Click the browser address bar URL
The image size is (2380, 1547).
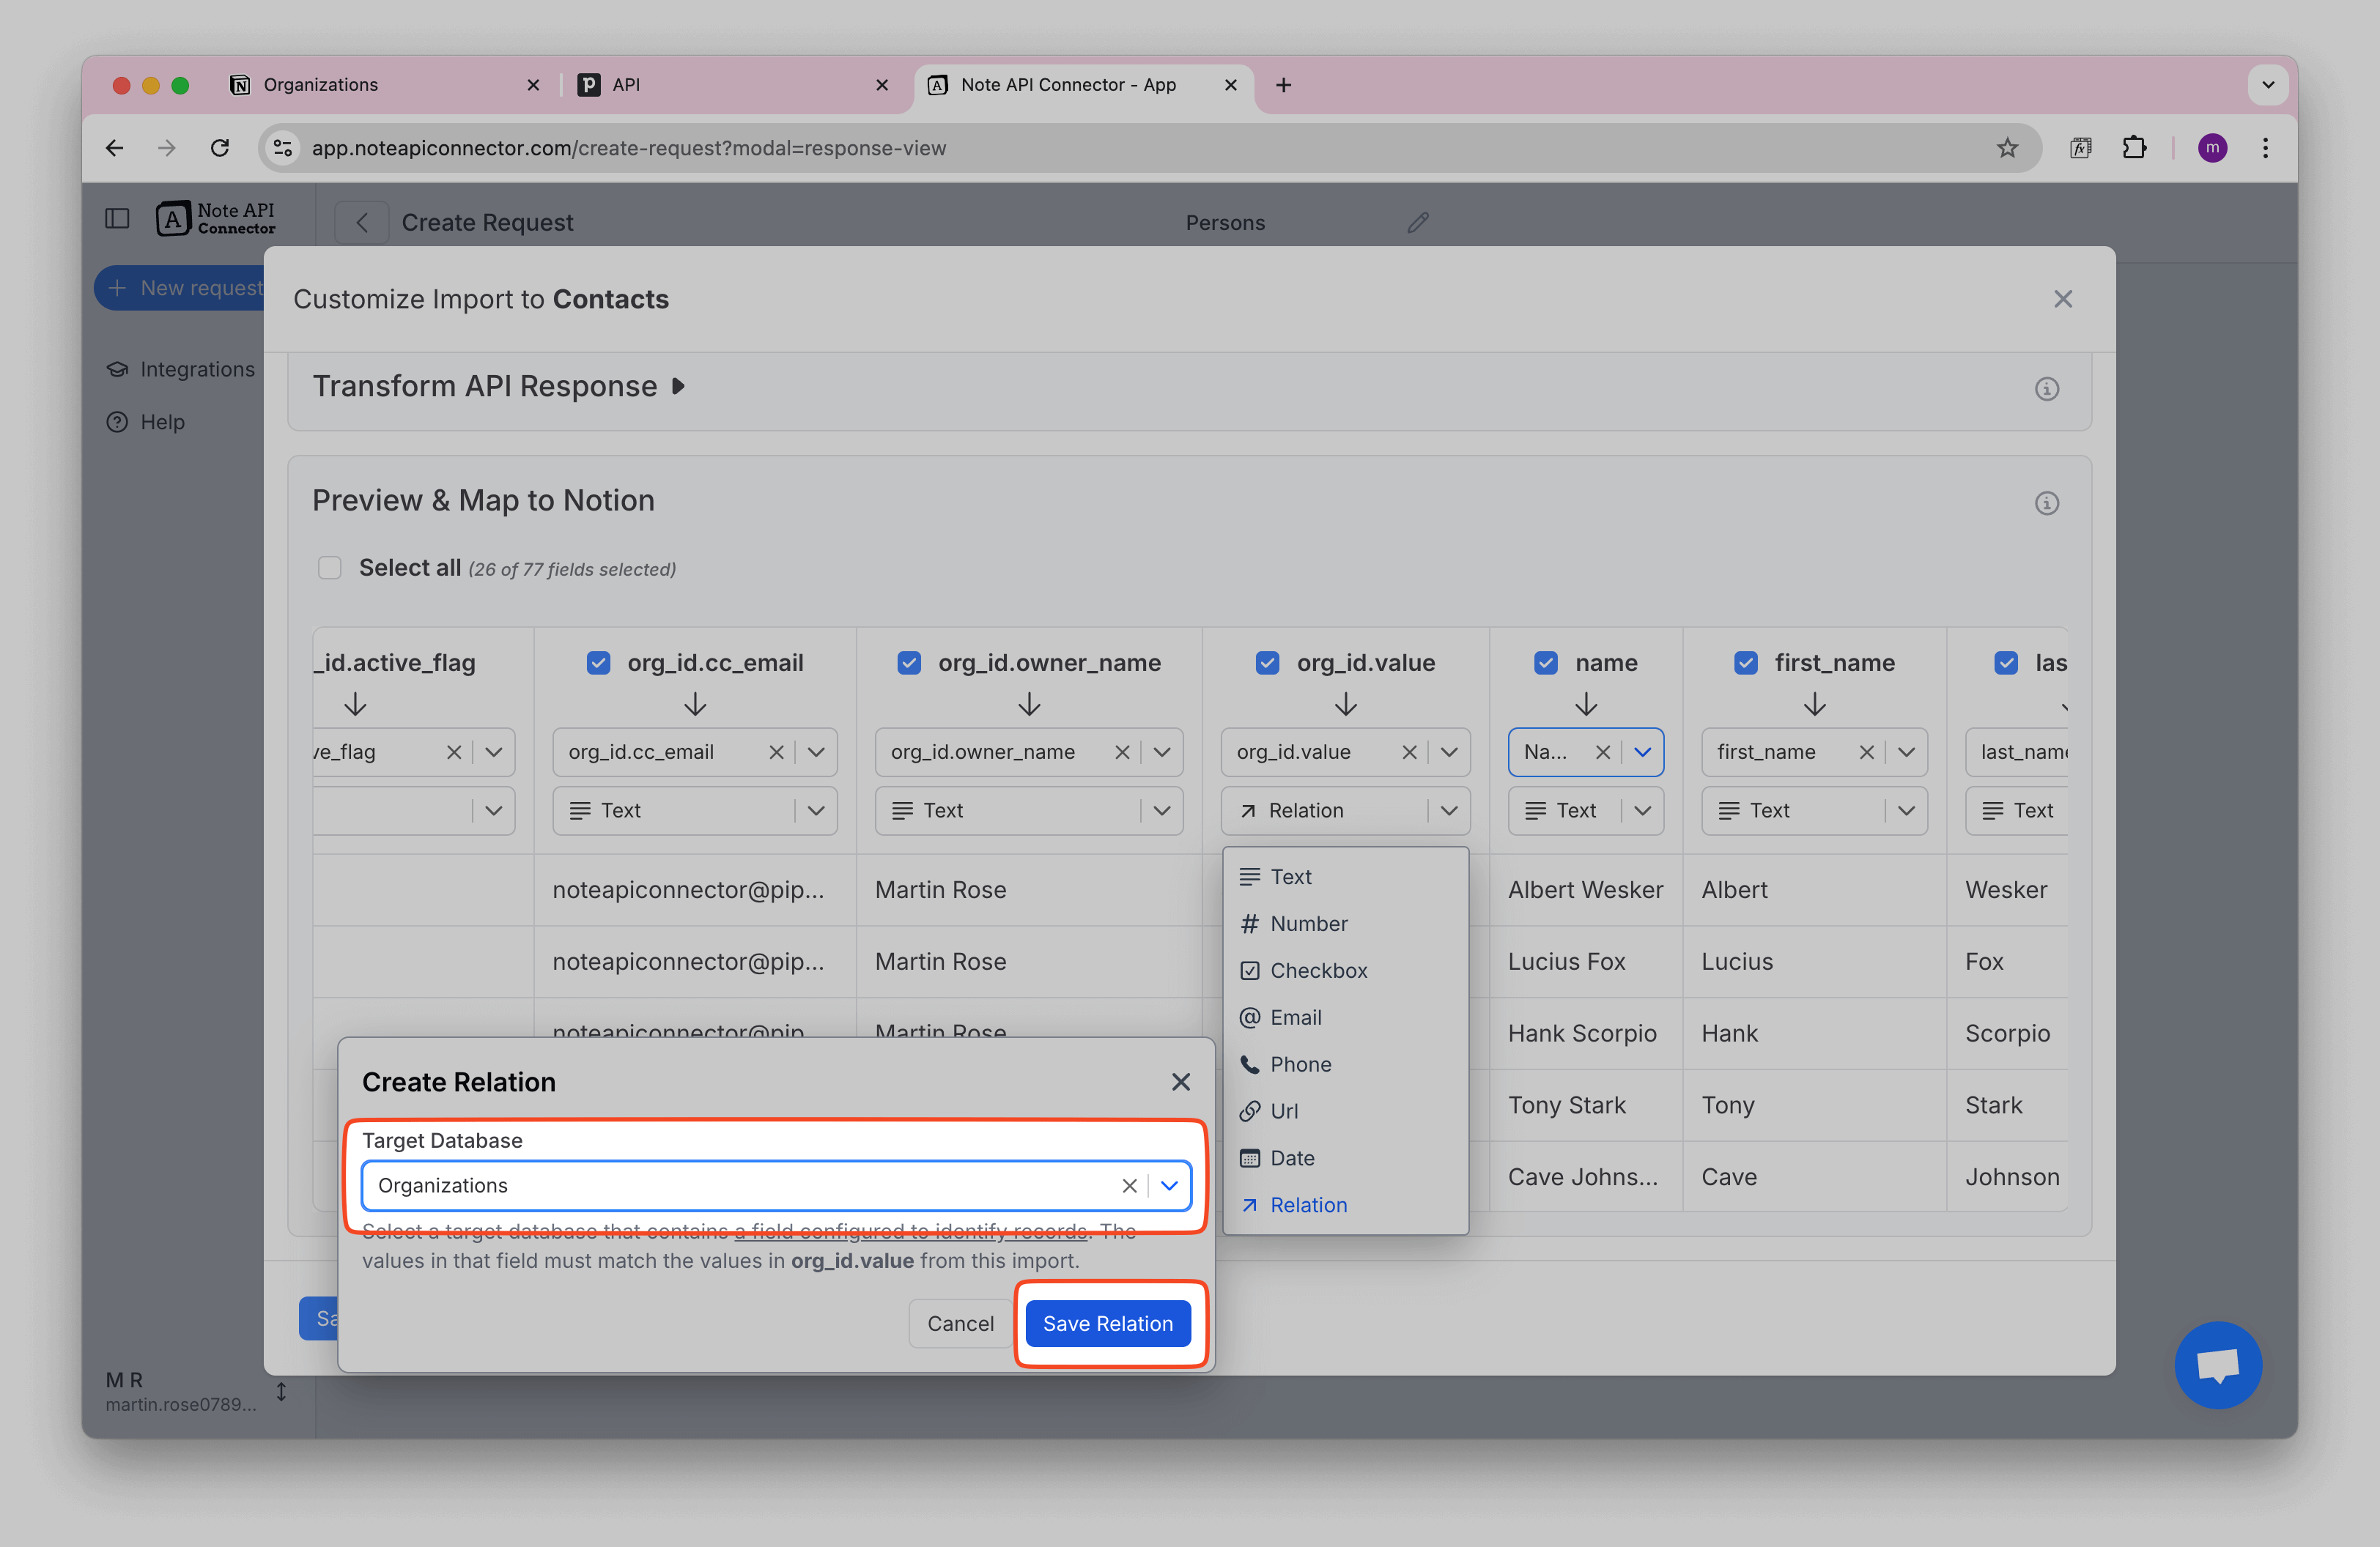click(628, 148)
